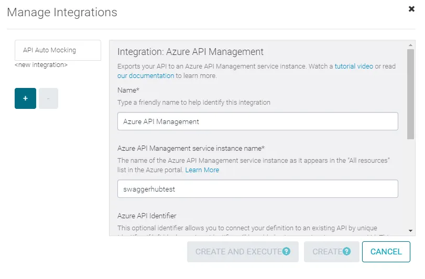
Task: Open our documentation link
Action: tap(146, 76)
